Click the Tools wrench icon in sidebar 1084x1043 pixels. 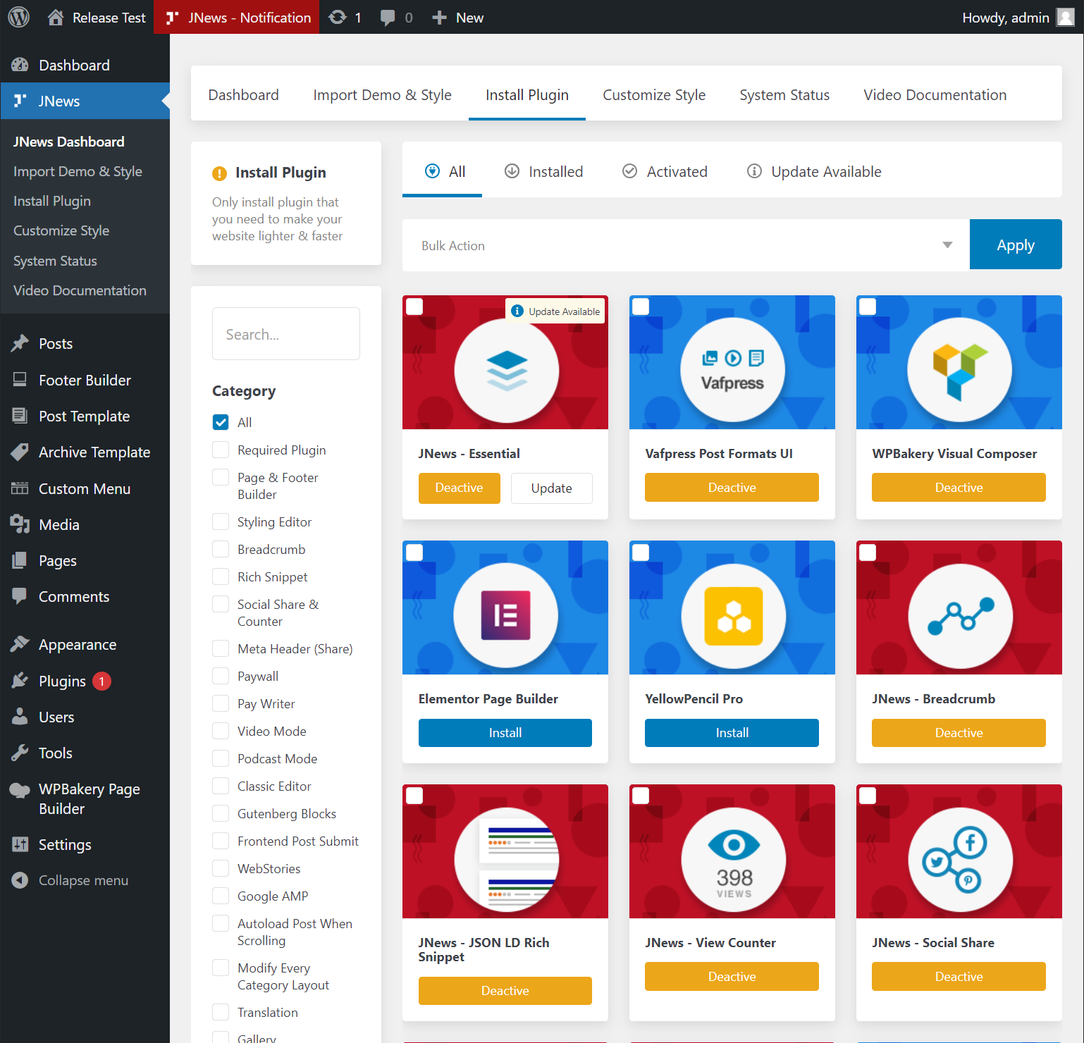click(20, 753)
